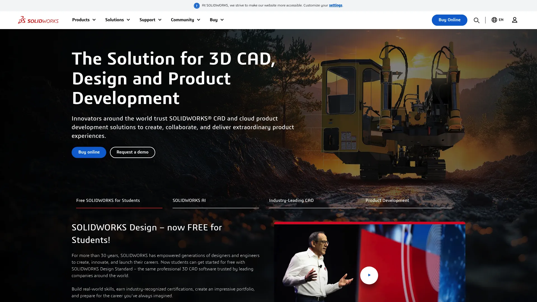537x302 pixels.
Task: Expand the Community menu
Action: (x=185, y=20)
